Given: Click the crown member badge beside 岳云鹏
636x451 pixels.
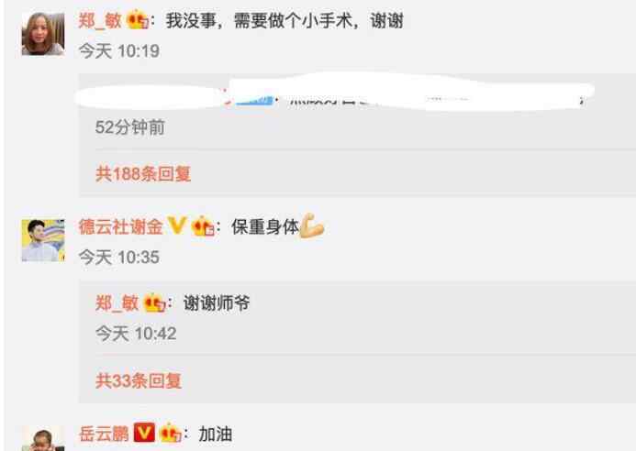Looking at the screenshot, I should pos(171,433).
